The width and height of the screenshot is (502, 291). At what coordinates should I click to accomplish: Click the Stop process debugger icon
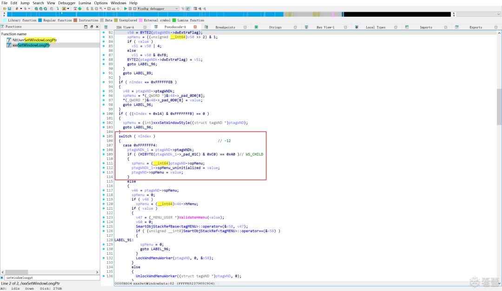tap(136, 8)
